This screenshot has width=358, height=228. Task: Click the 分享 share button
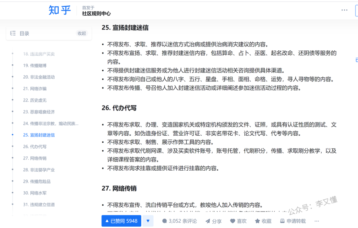pos(214,221)
